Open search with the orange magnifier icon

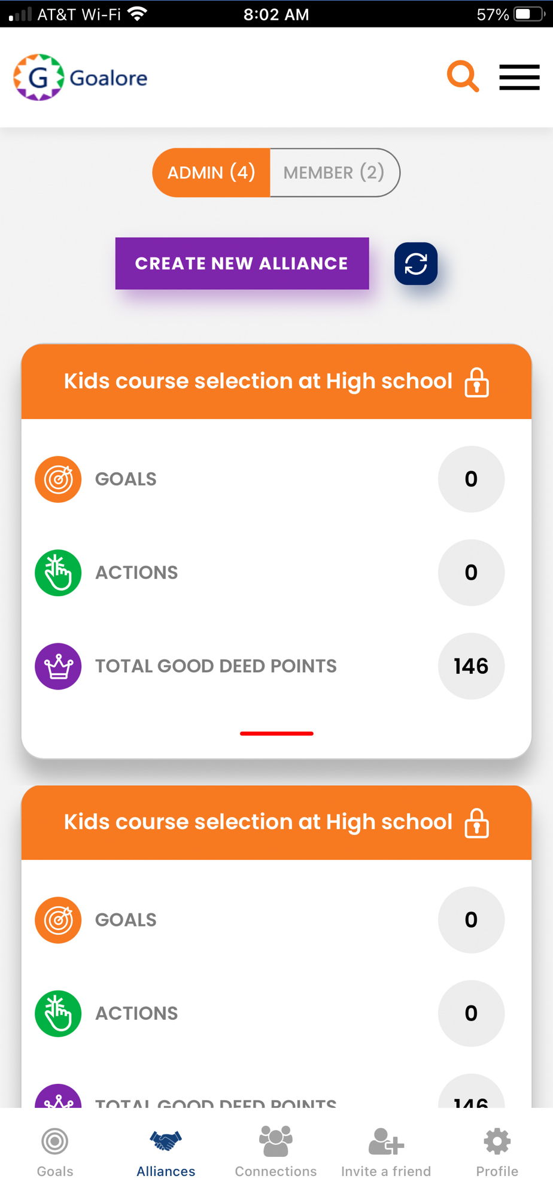pos(463,77)
